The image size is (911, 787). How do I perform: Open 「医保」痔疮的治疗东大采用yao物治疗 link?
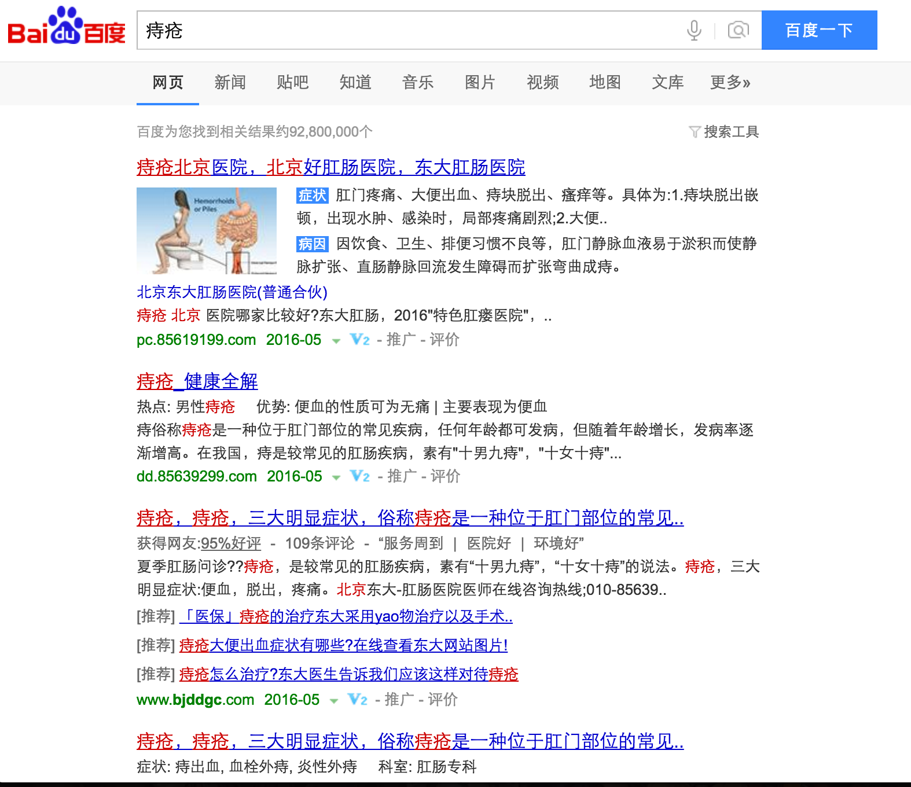(346, 616)
